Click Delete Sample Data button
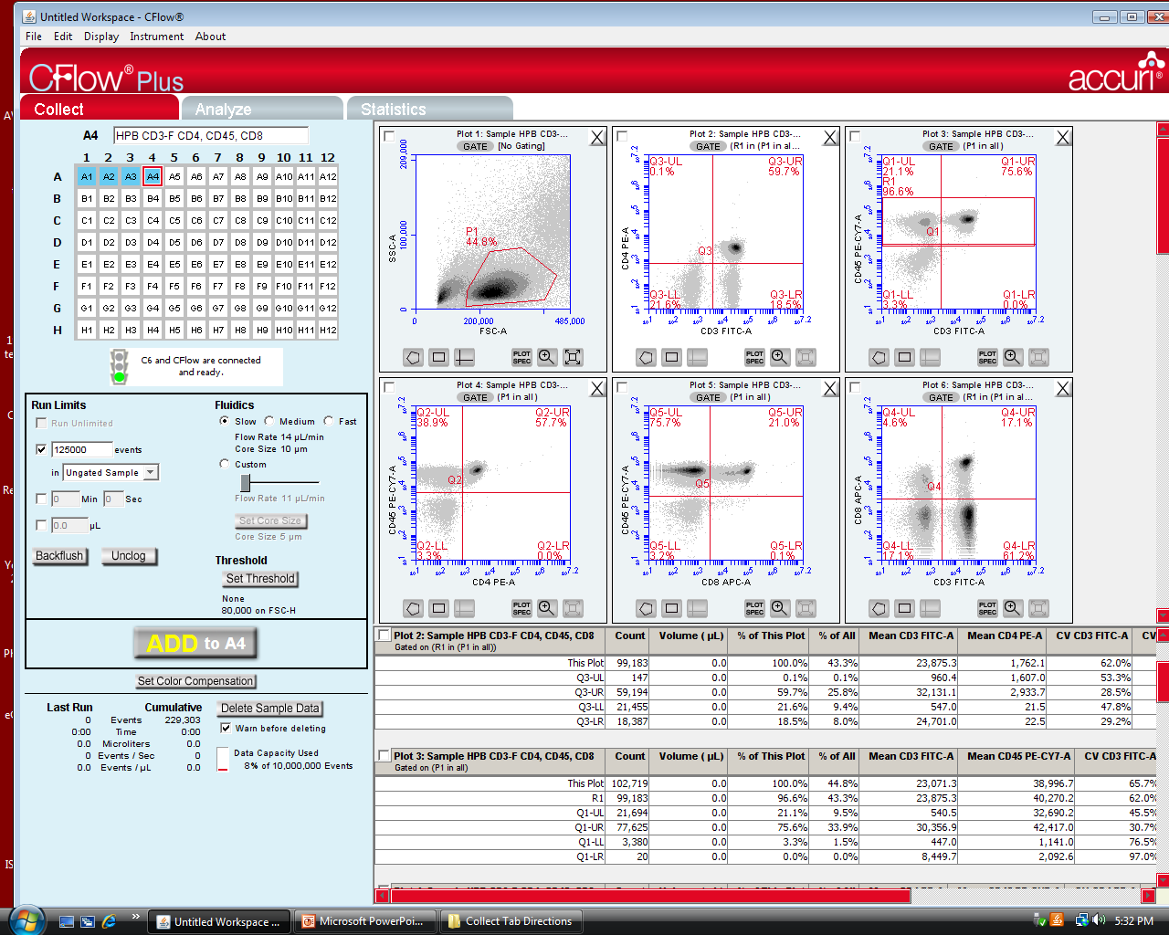The image size is (1169, 935). click(270, 709)
